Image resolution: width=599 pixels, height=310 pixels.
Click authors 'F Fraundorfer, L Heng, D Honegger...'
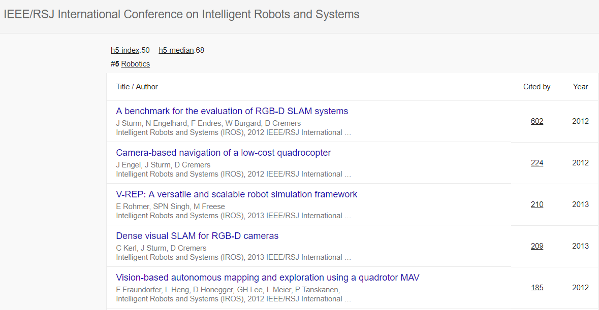coord(232,290)
